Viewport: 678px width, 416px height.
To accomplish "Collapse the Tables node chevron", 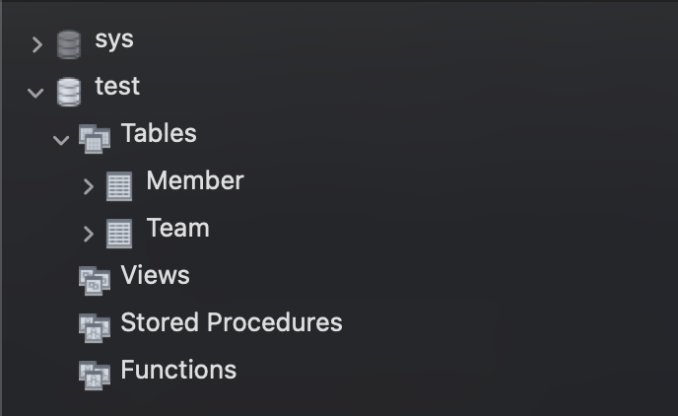I will tap(61, 140).
